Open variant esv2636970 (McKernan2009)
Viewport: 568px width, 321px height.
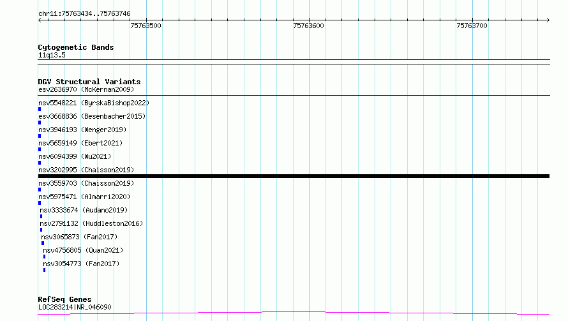[x=86, y=89]
